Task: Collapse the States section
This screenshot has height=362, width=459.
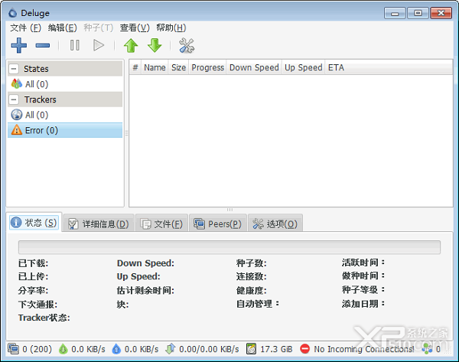Action: pos(14,69)
